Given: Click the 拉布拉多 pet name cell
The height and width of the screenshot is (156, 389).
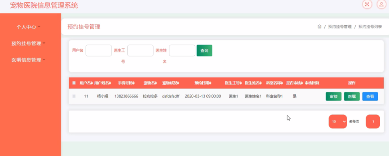Looking at the screenshot, I should click(x=150, y=96).
